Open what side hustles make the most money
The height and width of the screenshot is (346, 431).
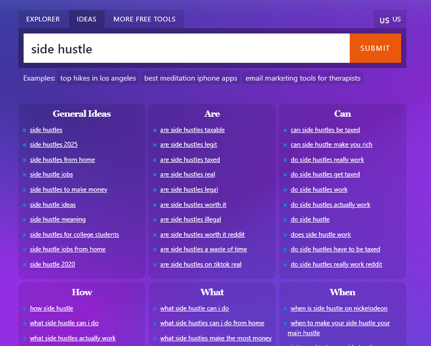[x=216, y=338]
